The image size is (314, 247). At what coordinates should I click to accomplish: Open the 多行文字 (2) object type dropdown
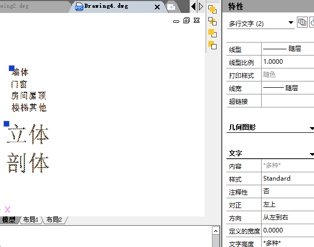(x=291, y=23)
